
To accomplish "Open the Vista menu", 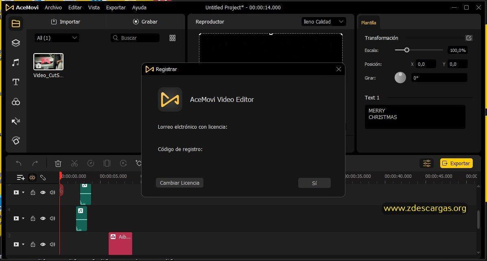I will click(x=94, y=7).
